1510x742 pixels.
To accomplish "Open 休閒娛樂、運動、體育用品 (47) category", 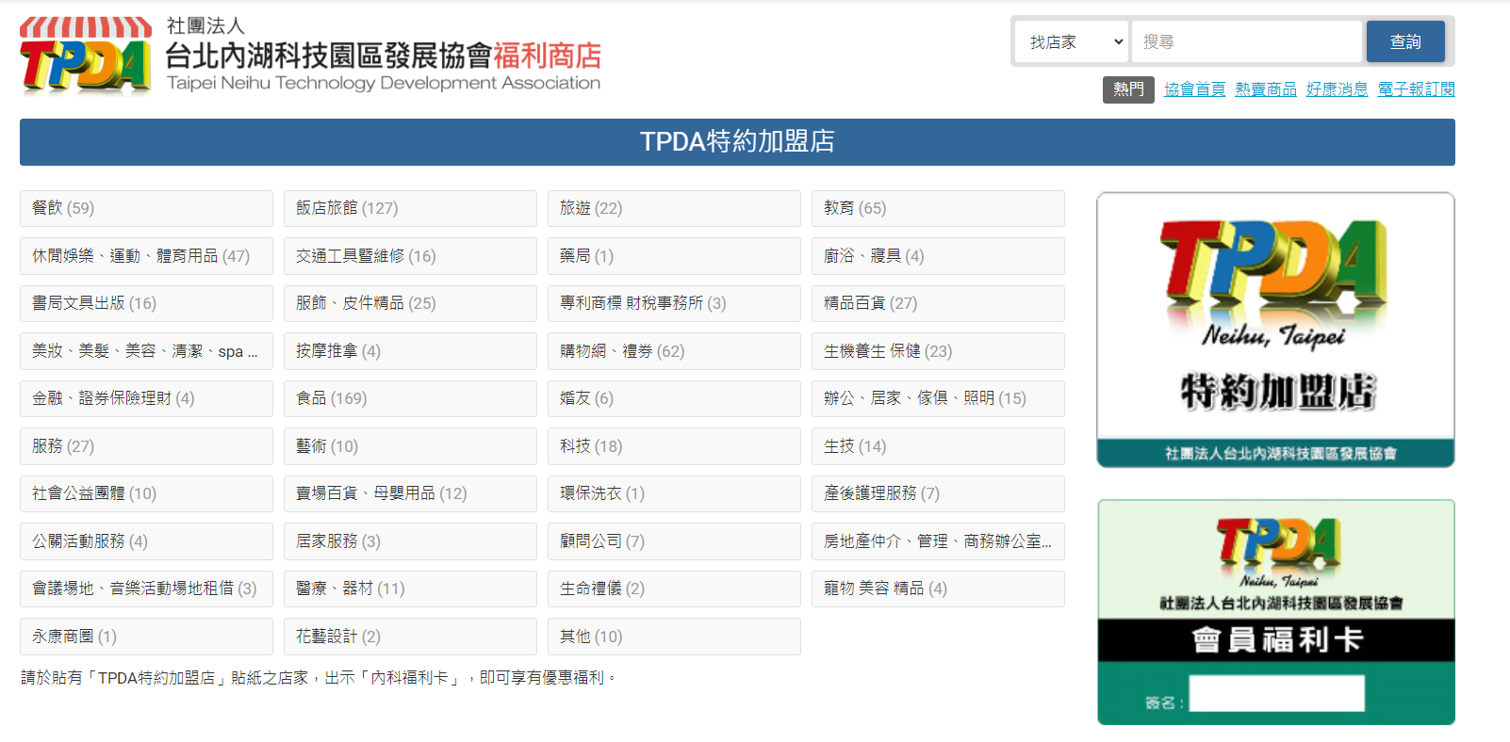I will coord(146,256).
